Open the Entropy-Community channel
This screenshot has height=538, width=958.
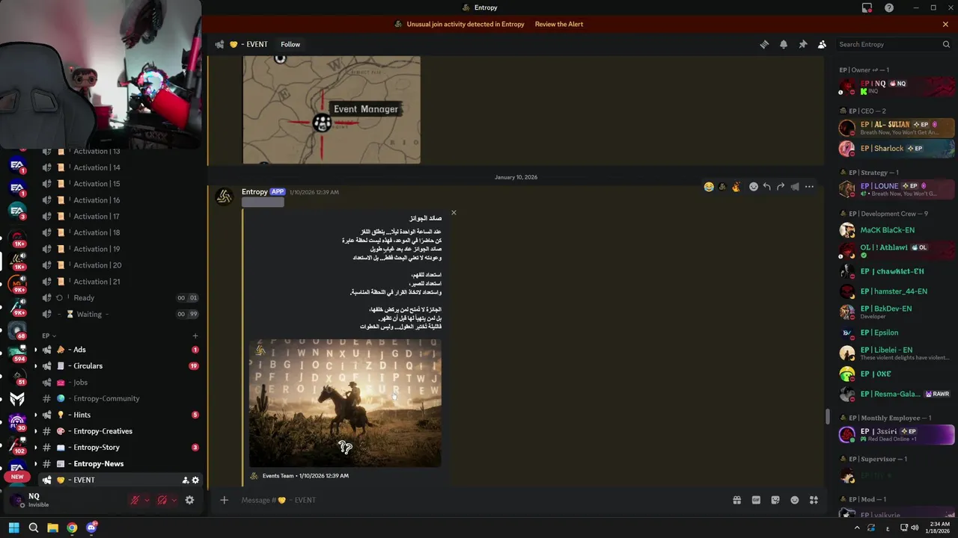[x=120, y=398]
